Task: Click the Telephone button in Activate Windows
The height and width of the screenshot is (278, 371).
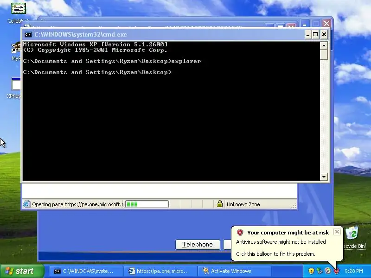Action: 198,245
